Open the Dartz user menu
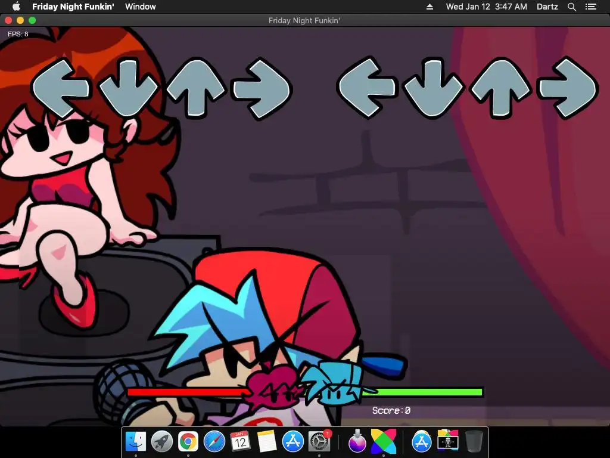 pos(547,7)
